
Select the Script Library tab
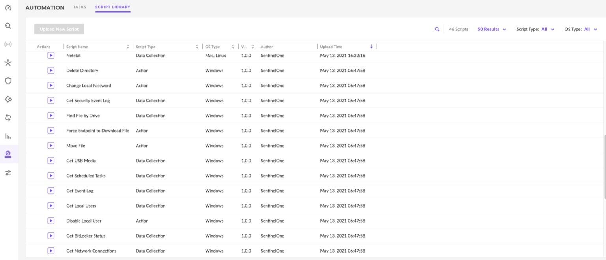click(112, 7)
